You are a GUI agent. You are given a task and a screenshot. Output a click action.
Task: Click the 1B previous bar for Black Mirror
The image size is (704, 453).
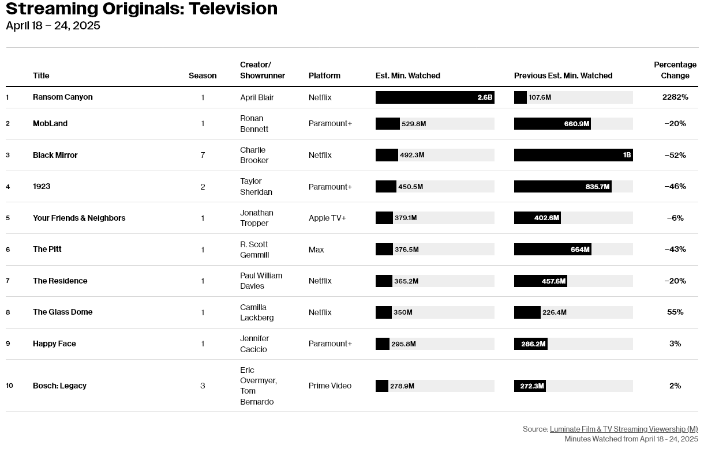click(574, 155)
